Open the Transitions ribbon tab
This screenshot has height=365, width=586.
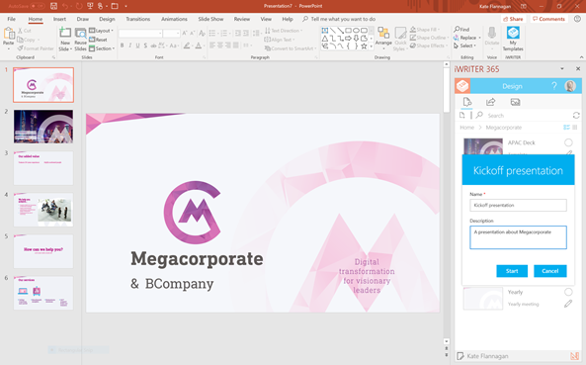pos(138,19)
